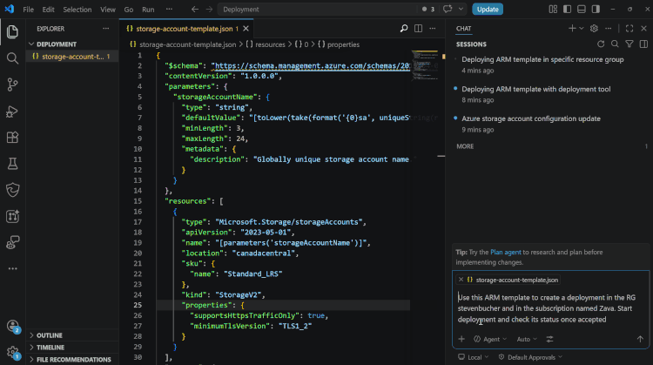The width and height of the screenshot is (653, 365).
Task: Open chat settings gear icon
Action: click(594, 29)
